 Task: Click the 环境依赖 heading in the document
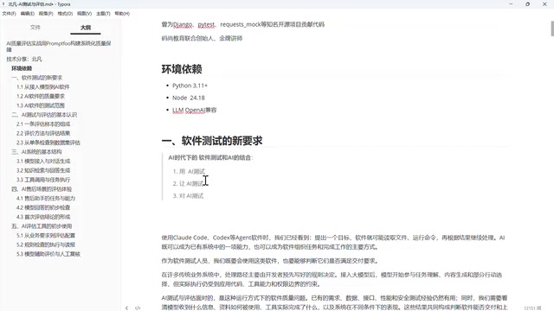point(182,69)
